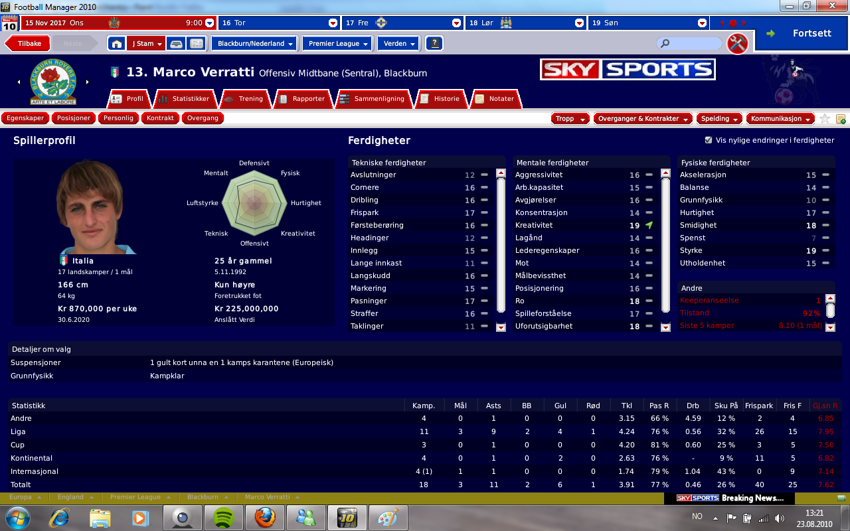Viewport: 850px width, 531px height.
Task: Click the Kreativitet green change arrow
Action: tap(649, 226)
